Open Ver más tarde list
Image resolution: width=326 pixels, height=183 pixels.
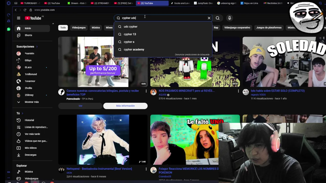click(32, 134)
